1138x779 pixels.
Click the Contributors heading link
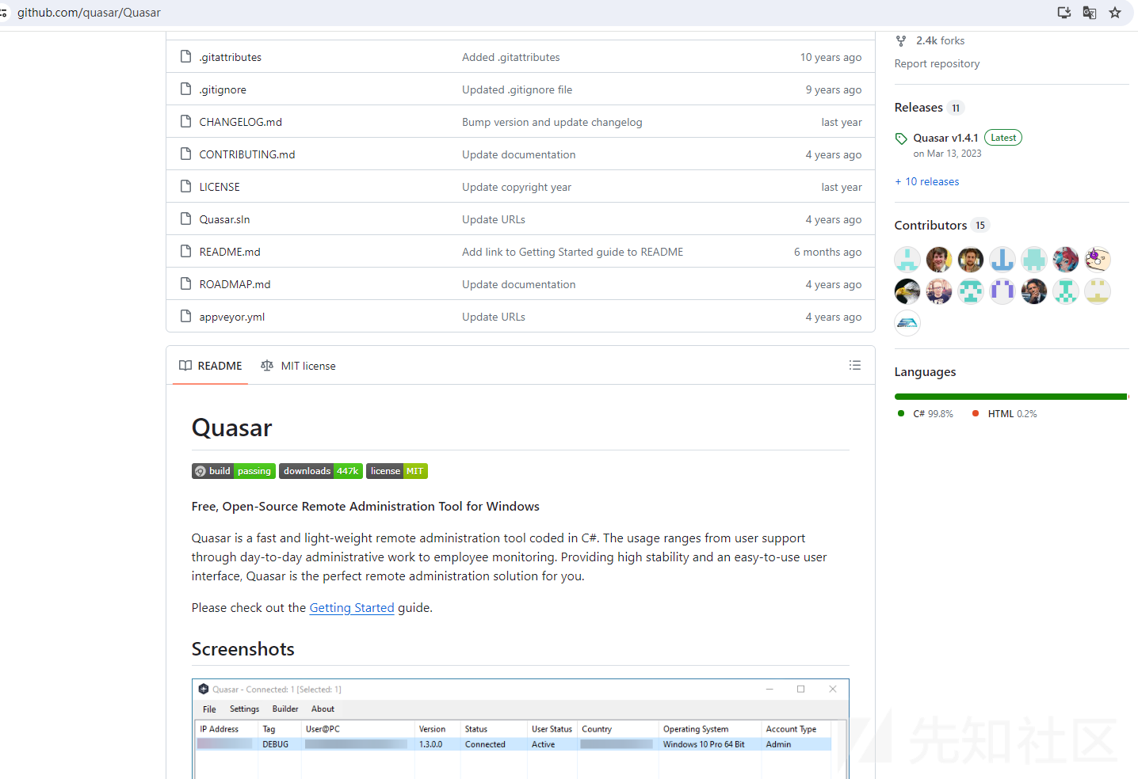point(930,225)
